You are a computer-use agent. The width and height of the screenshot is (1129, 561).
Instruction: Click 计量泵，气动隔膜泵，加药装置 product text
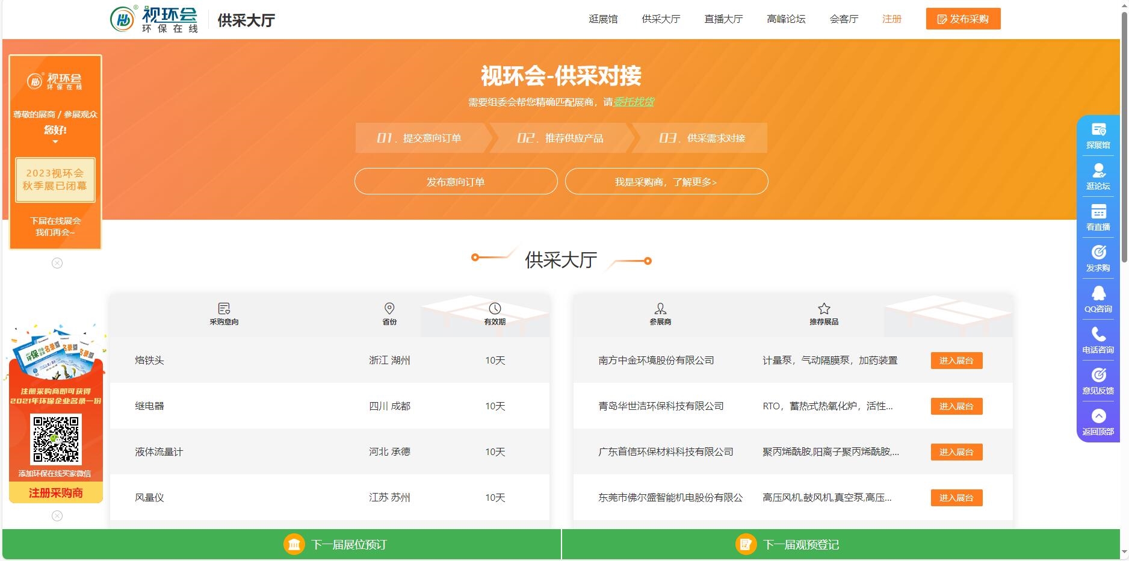830,361
